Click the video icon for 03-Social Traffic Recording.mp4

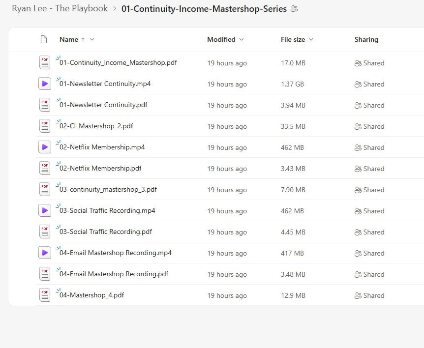pos(45,211)
